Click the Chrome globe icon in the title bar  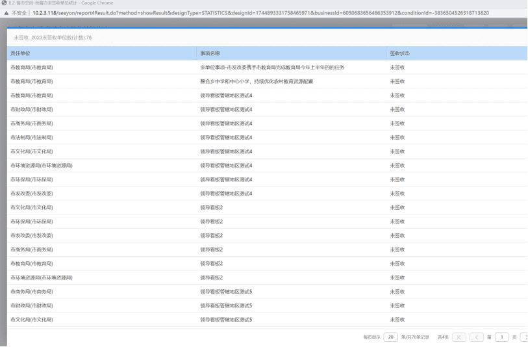[5, 3]
